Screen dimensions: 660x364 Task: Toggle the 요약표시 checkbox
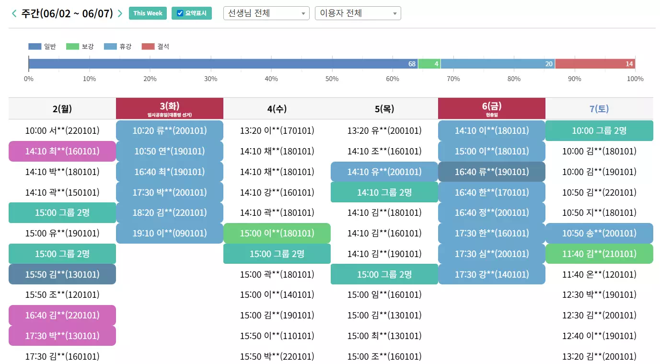coord(179,13)
